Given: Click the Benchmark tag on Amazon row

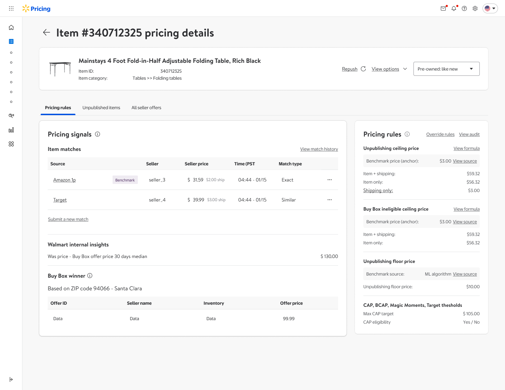Looking at the screenshot, I should pos(125,180).
